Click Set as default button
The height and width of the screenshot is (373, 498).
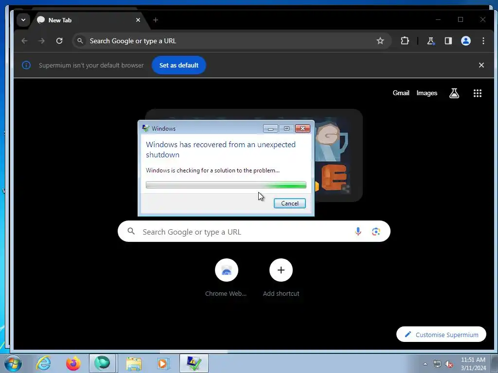pos(179,65)
